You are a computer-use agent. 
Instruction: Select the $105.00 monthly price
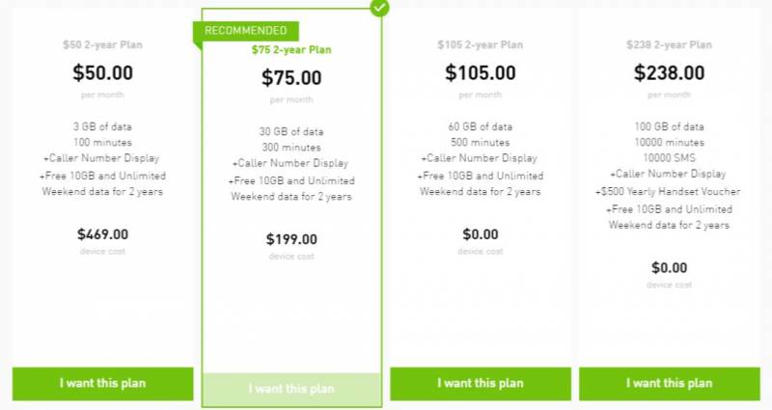[480, 72]
